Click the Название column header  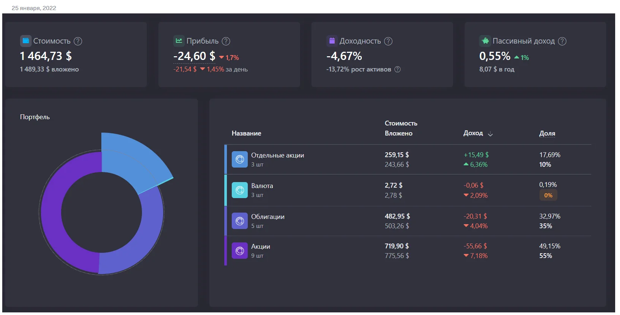(x=246, y=133)
